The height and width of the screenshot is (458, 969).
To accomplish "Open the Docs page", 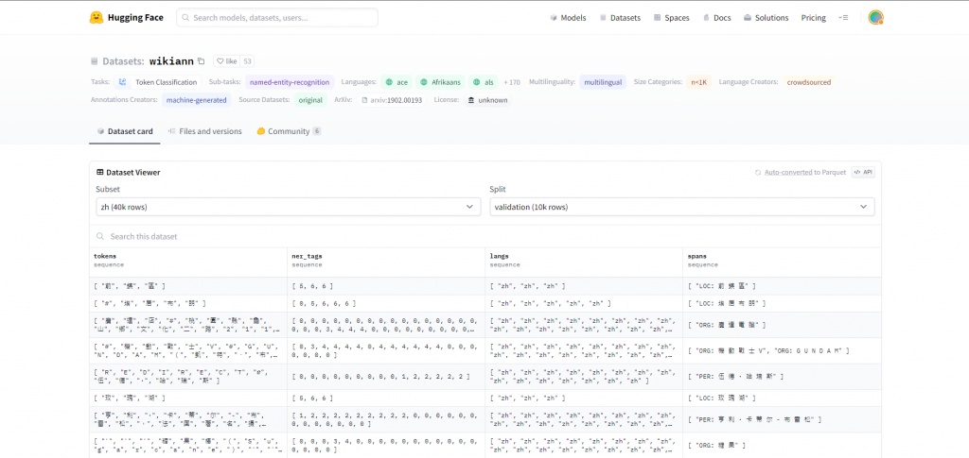I will pos(716,18).
